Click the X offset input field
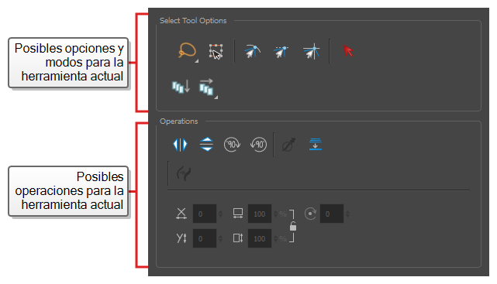The height and width of the screenshot is (284, 497). click(205, 214)
